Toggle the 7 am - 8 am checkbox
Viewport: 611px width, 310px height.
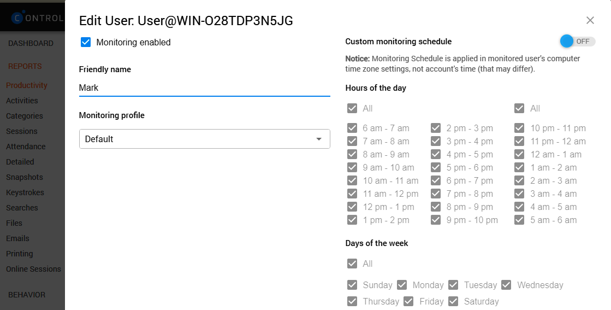pyautogui.click(x=352, y=141)
